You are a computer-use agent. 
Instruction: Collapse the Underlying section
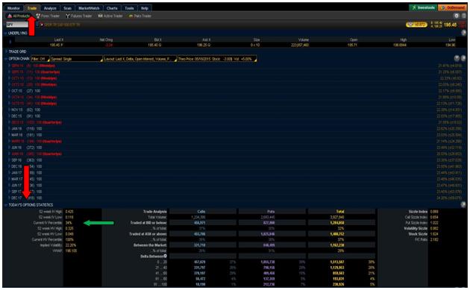click(x=6, y=33)
